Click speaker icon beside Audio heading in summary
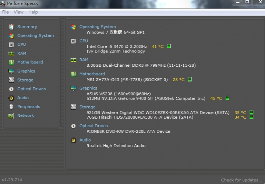 point(73,140)
